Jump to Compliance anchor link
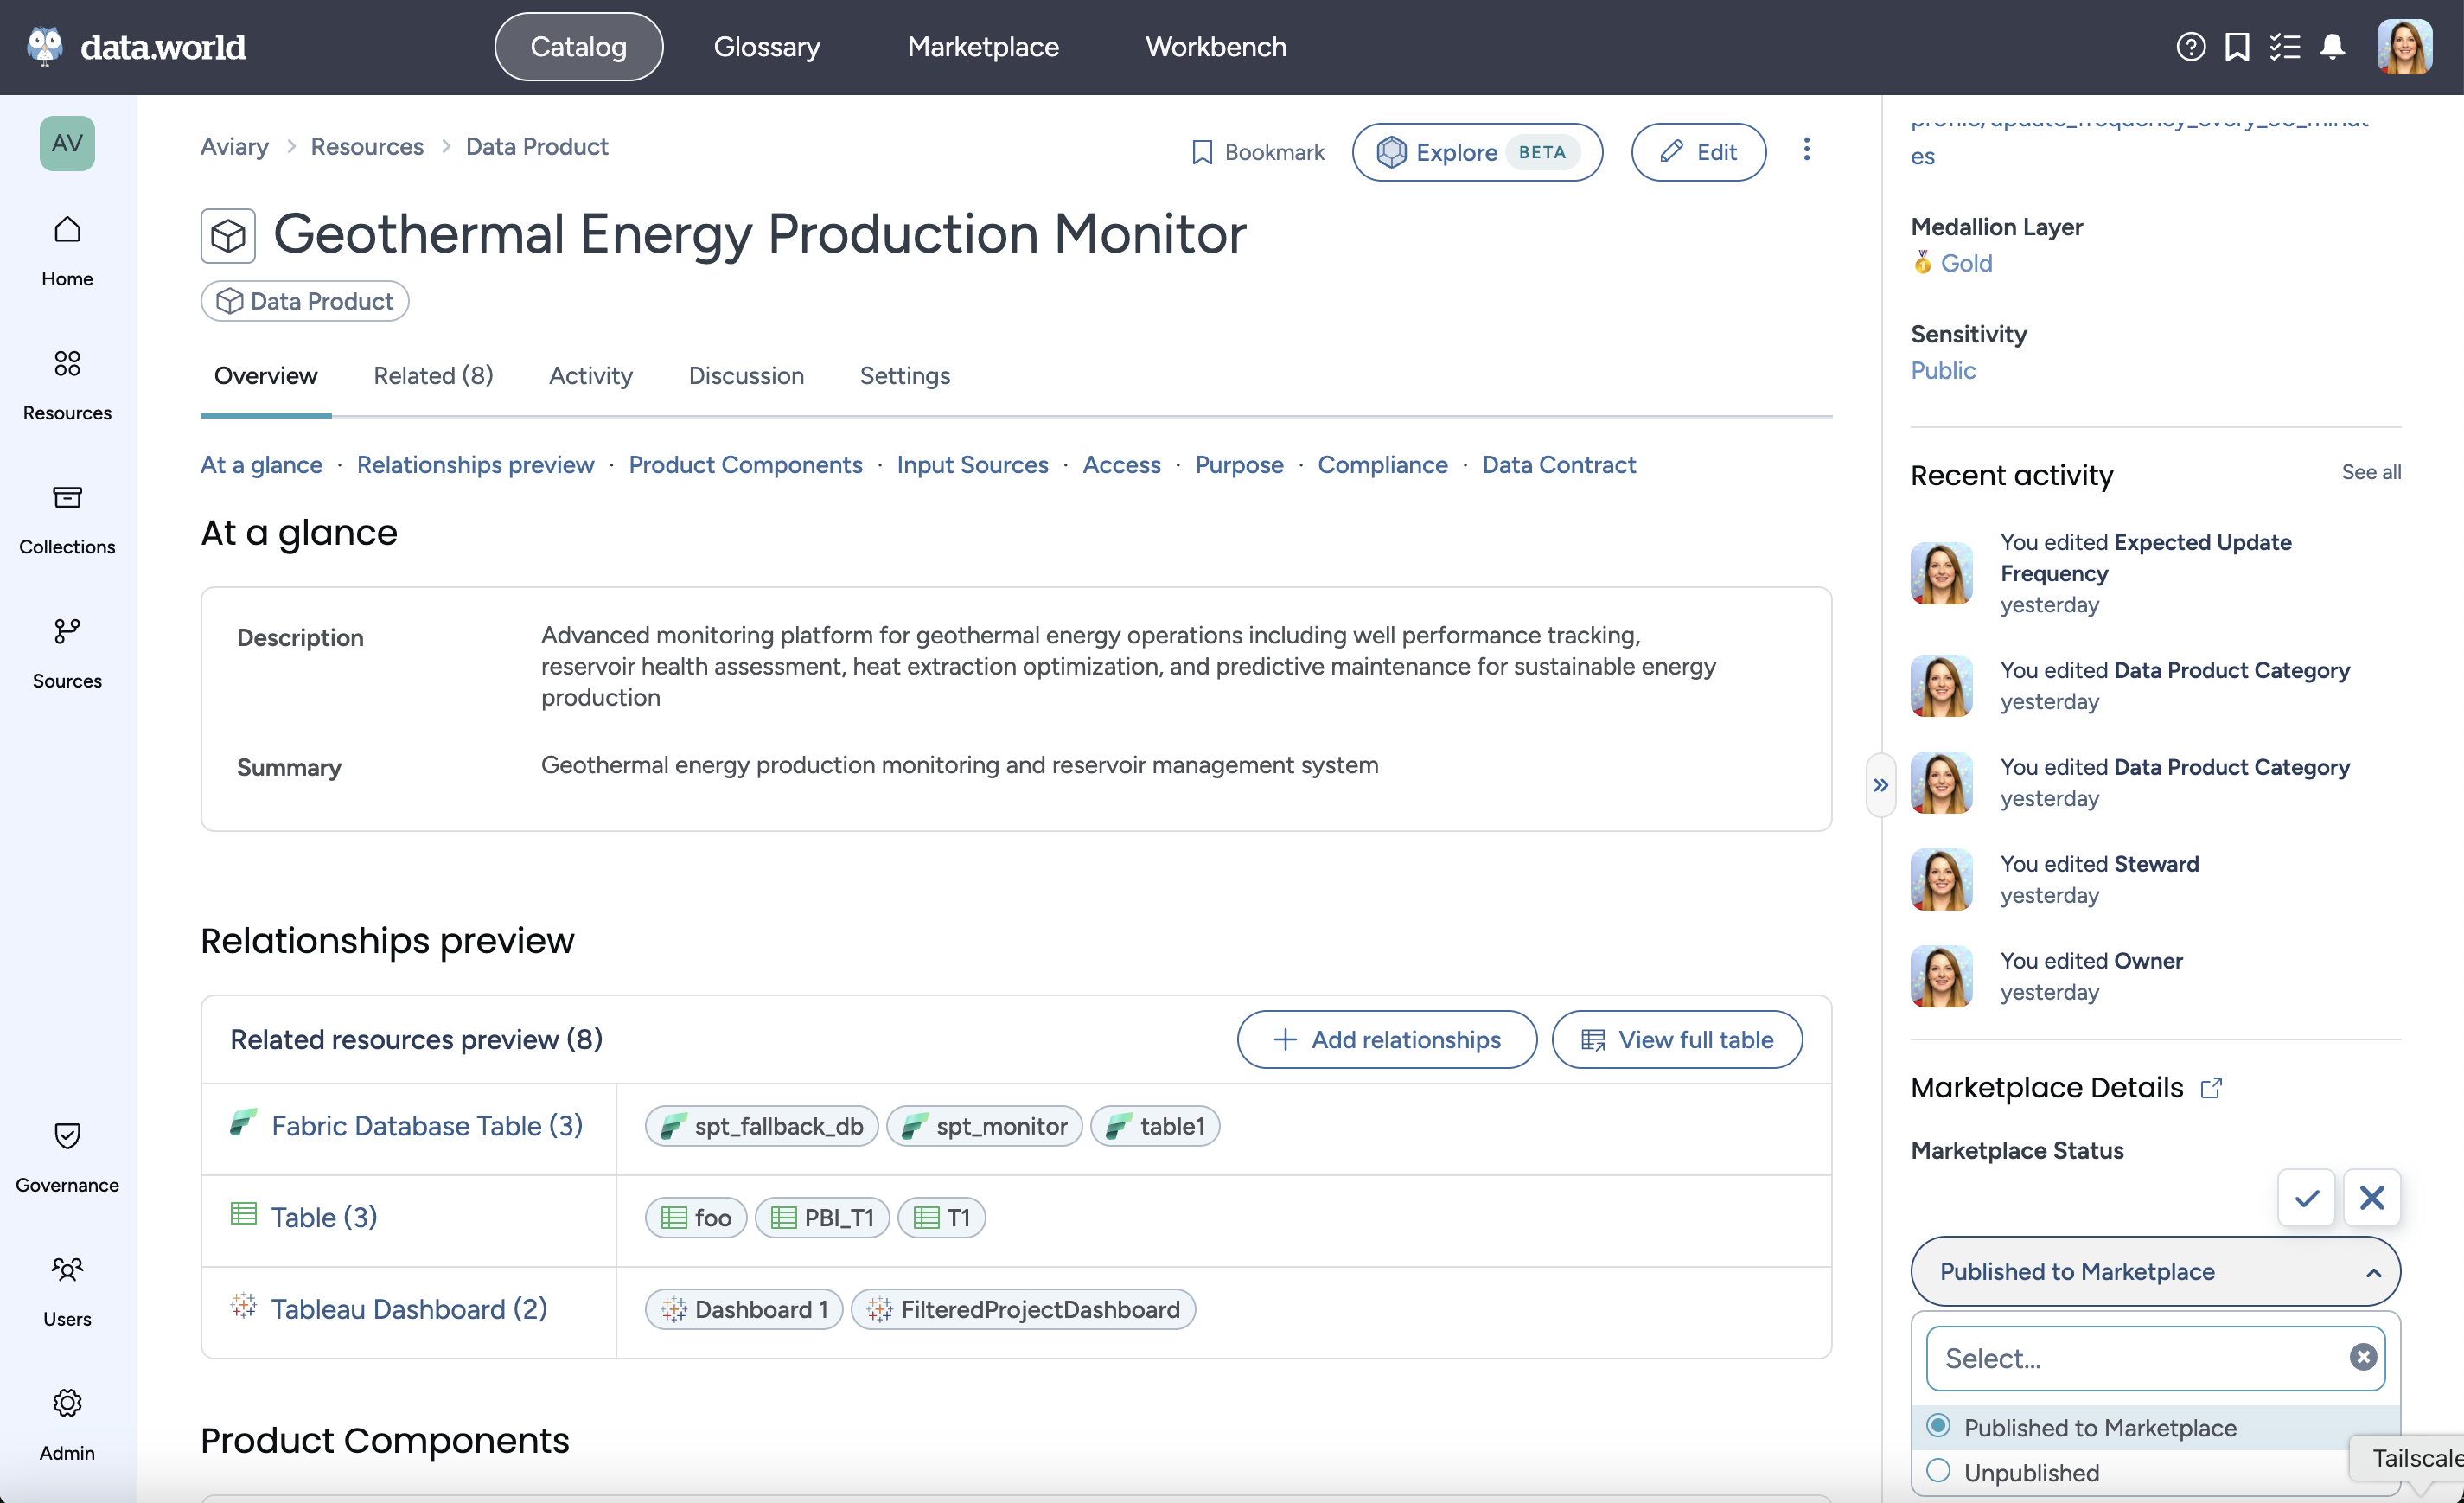2464x1503 pixels. [1382, 464]
